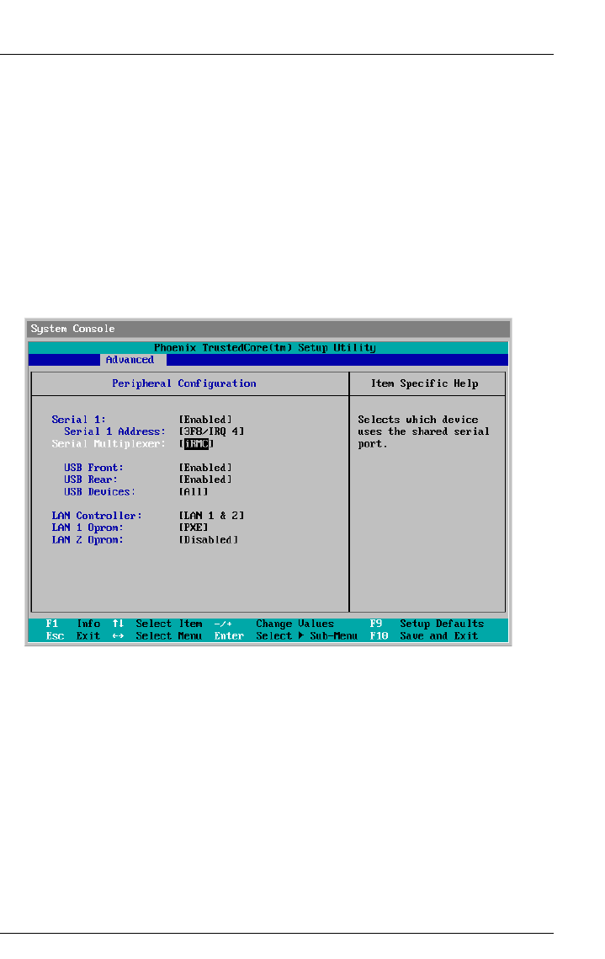Image resolution: width=605 pixels, height=959 pixels.
Task: Select the LAN 2 Oprom: label
Action: (88, 539)
